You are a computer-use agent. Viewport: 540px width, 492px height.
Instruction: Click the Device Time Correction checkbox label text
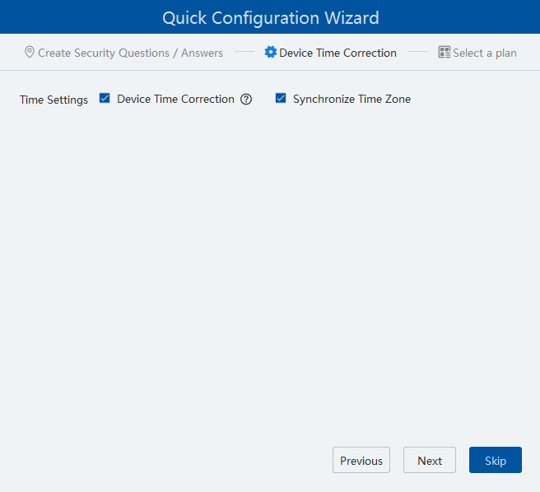pos(175,99)
